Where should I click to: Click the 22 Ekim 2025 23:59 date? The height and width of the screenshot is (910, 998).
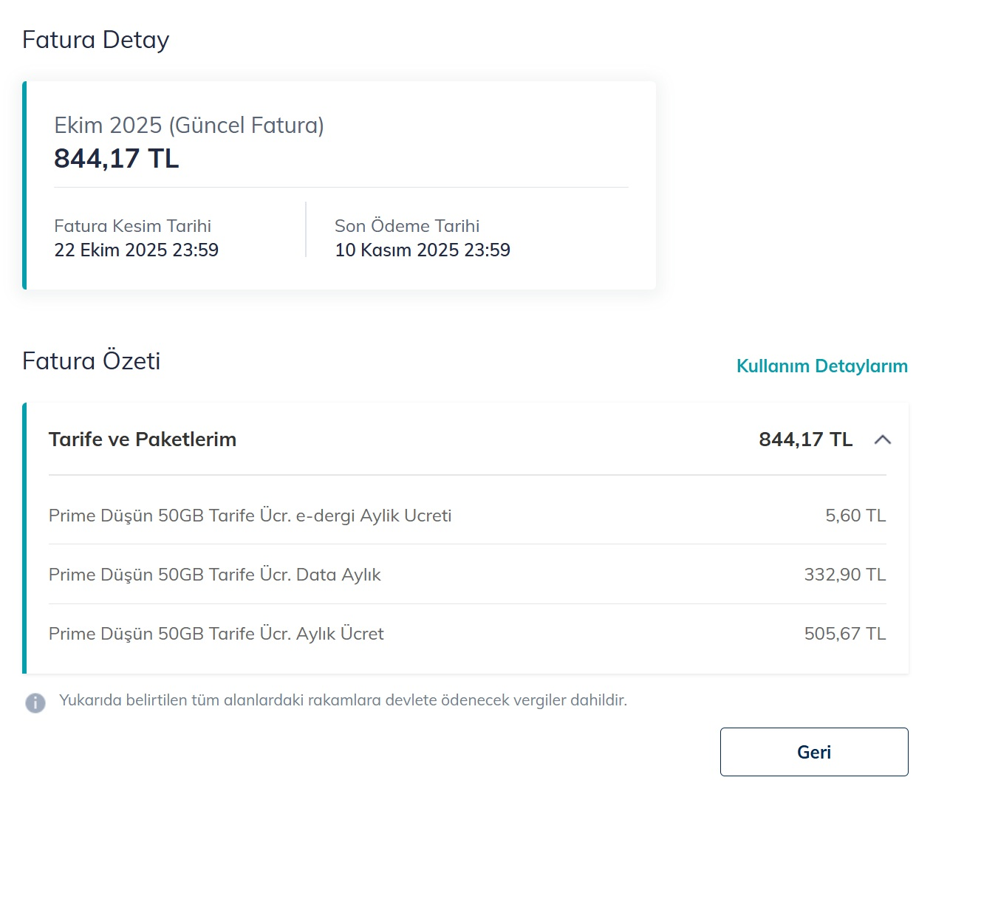point(137,250)
